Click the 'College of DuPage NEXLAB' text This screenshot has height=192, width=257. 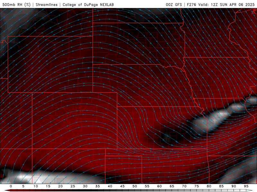click(88, 4)
